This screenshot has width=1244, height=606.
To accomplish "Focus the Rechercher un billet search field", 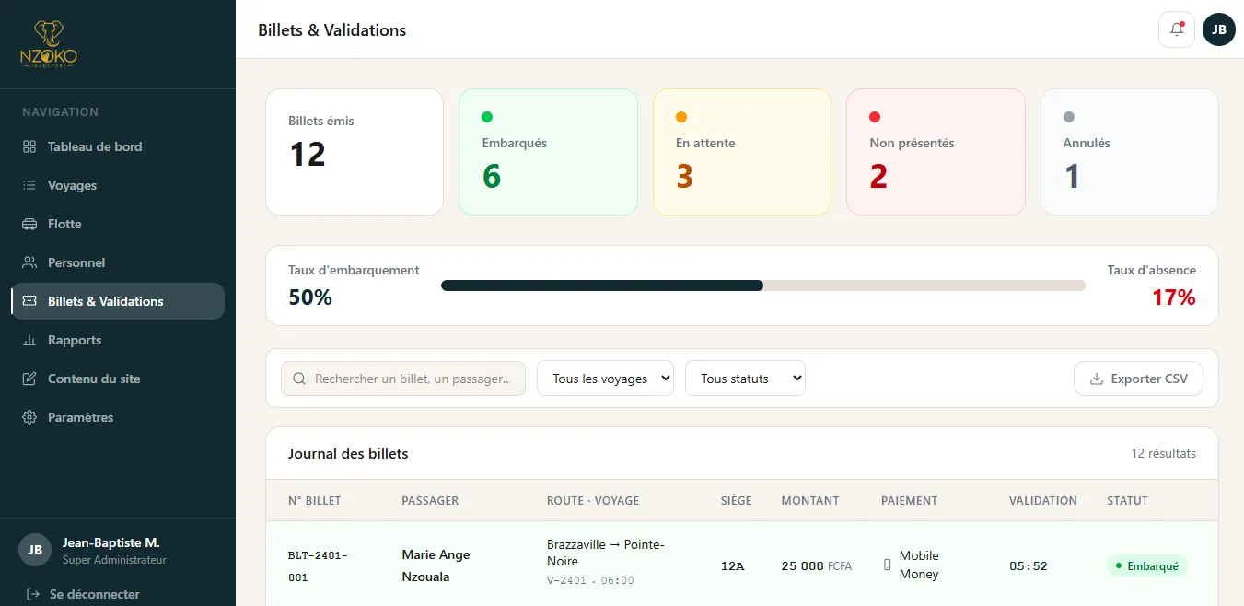I will coord(403,379).
